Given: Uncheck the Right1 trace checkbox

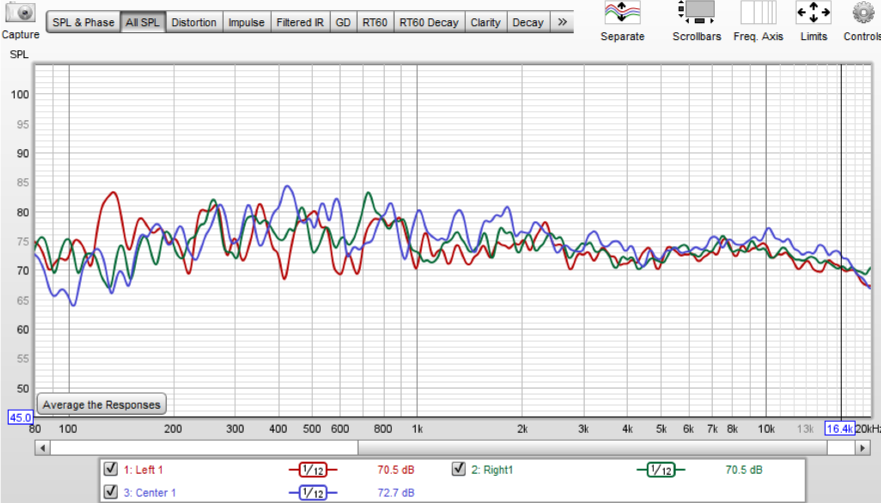Looking at the screenshot, I should tap(458, 469).
